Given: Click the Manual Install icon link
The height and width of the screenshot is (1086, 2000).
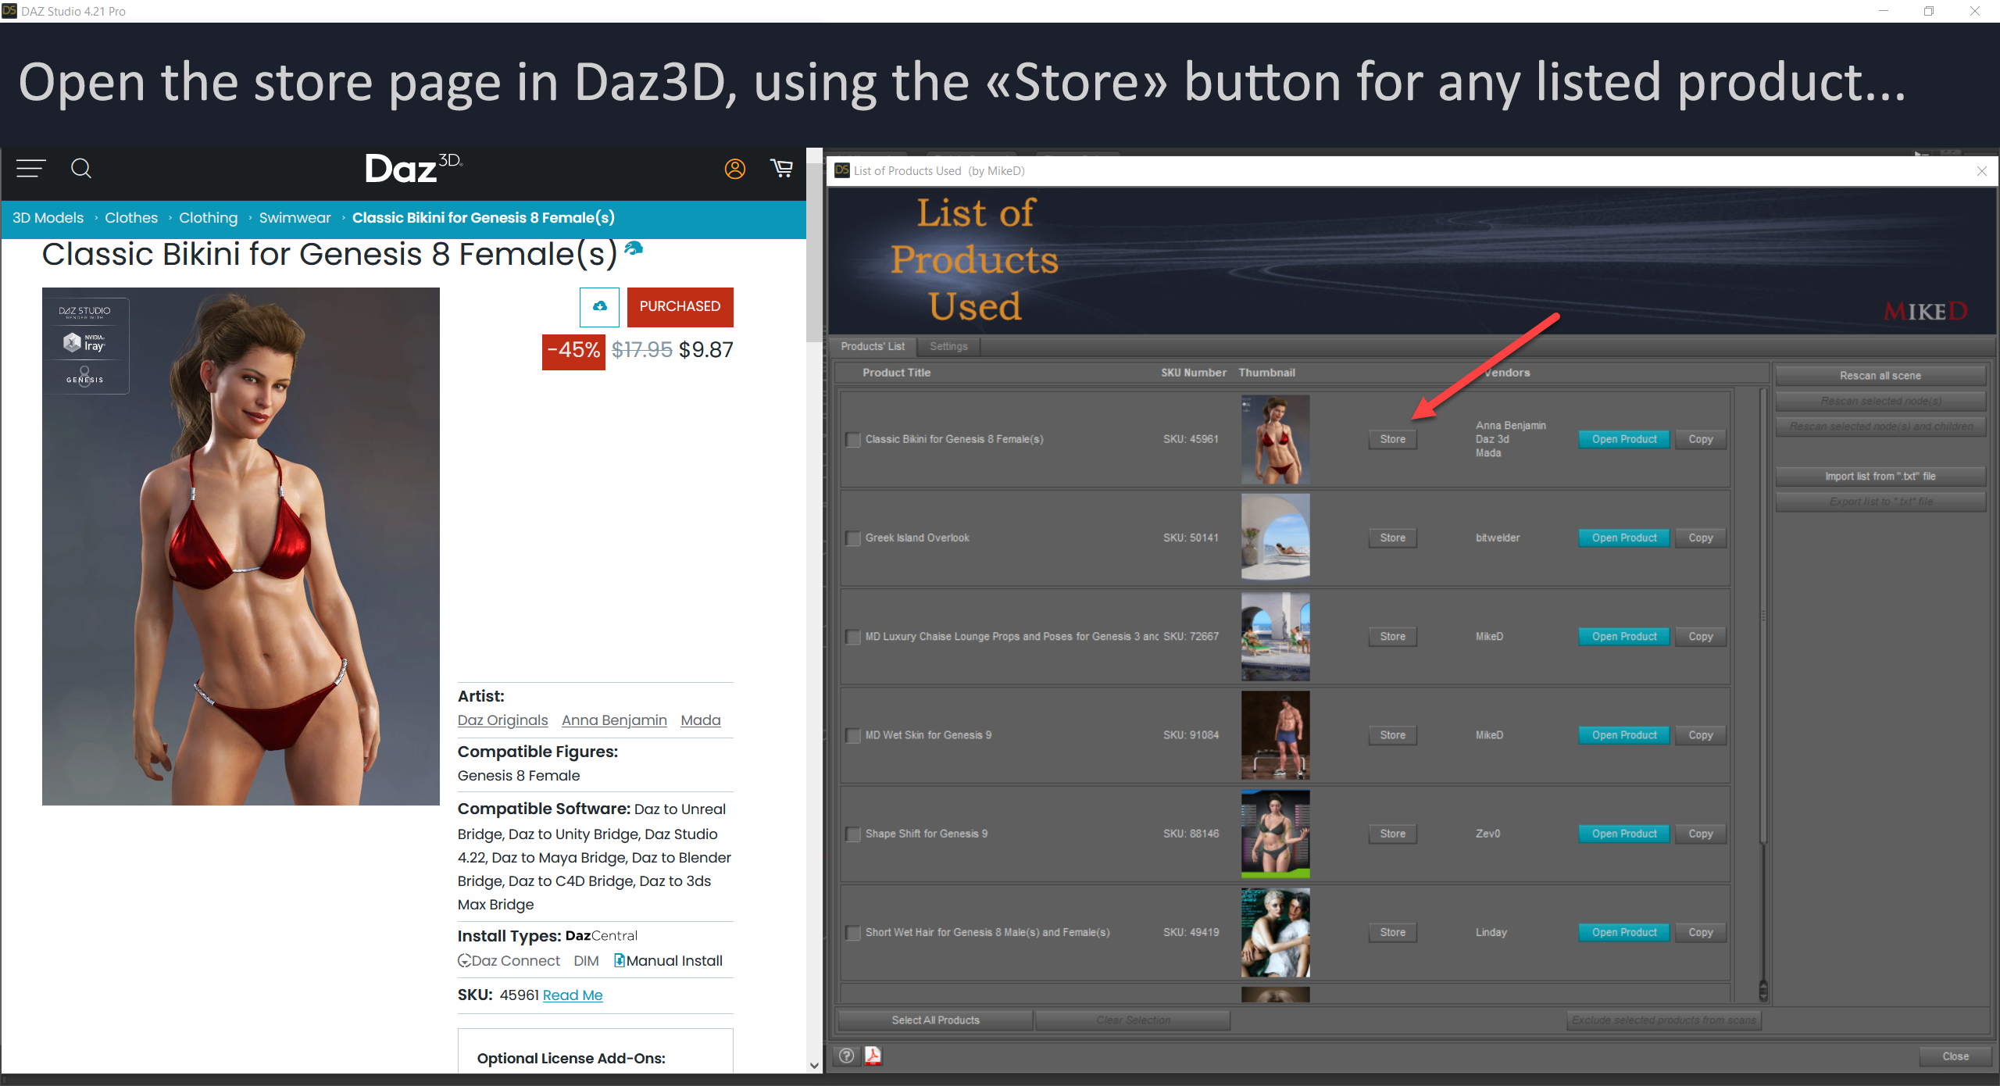Looking at the screenshot, I should [669, 961].
